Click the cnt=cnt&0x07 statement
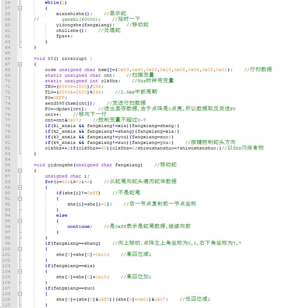283x308 pixels. pos(63,120)
